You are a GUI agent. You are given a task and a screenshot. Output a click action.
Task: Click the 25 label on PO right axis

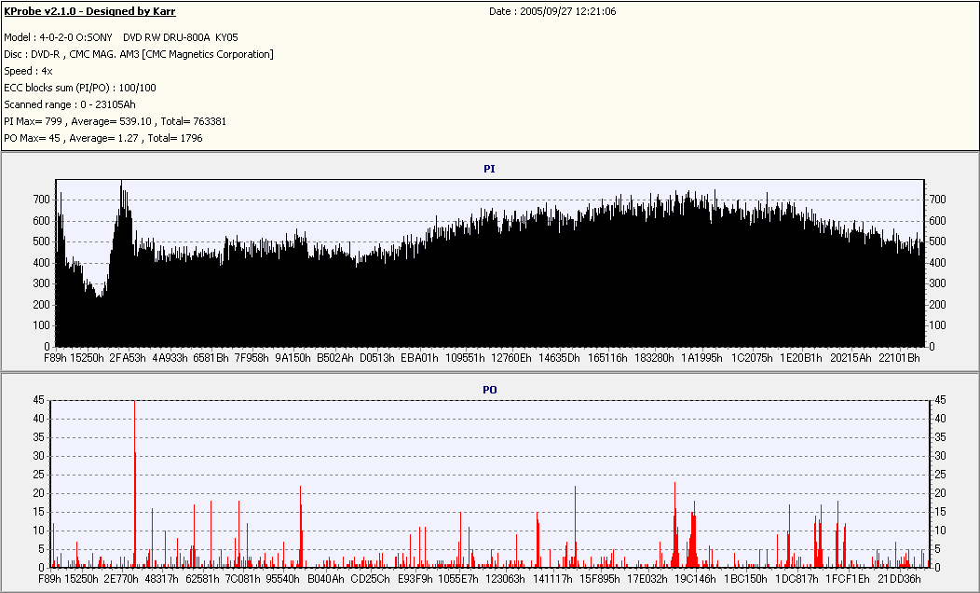point(940,475)
